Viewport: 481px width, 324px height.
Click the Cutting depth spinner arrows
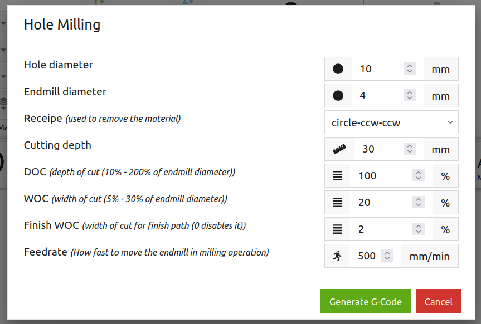[410, 148]
